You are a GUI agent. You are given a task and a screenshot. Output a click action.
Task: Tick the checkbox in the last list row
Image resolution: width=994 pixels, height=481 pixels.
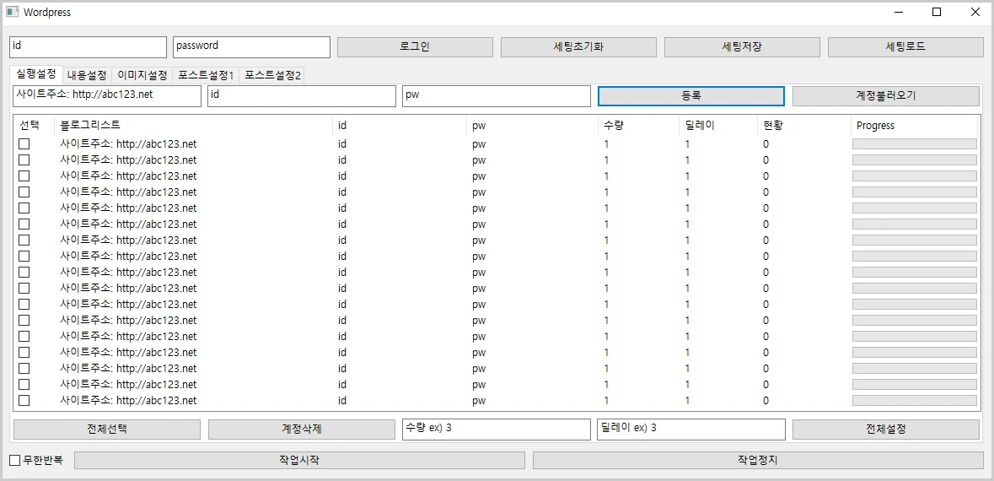(x=24, y=400)
